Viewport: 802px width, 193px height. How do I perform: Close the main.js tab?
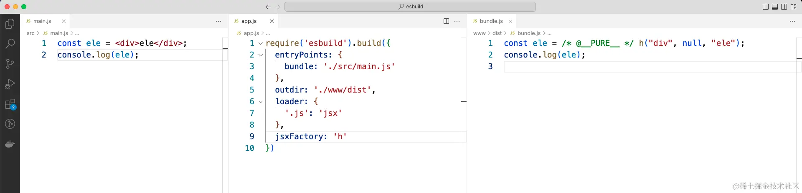click(64, 21)
